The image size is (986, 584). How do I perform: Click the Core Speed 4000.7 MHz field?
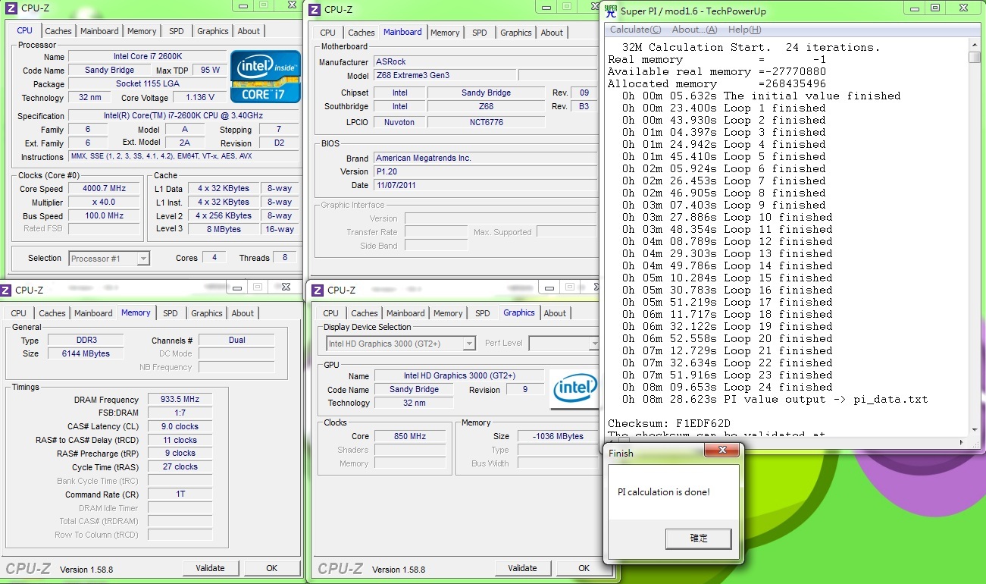pyautogui.click(x=105, y=189)
